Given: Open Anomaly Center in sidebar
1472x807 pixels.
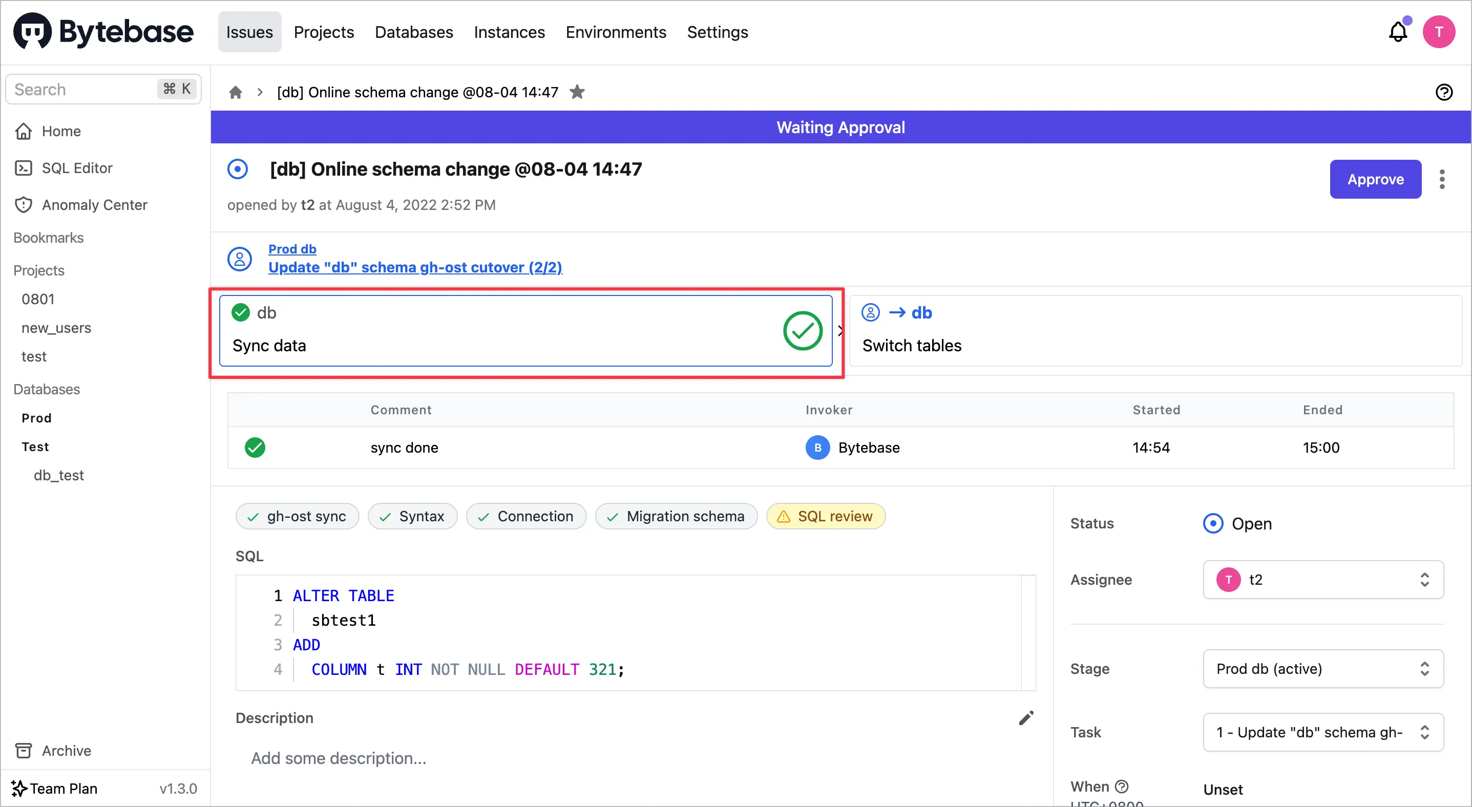Looking at the screenshot, I should [x=94, y=205].
